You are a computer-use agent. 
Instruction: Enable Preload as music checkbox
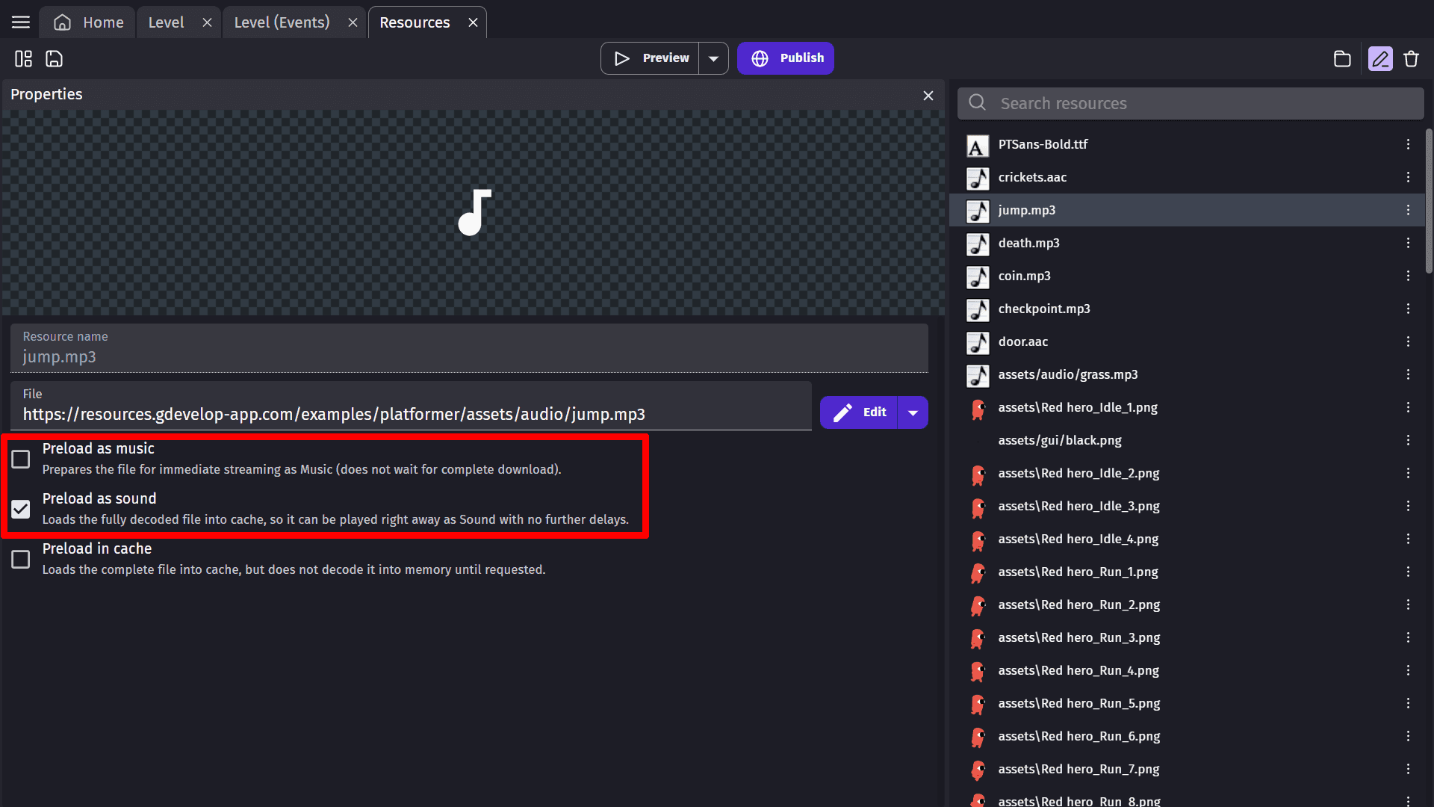[x=21, y=459]
